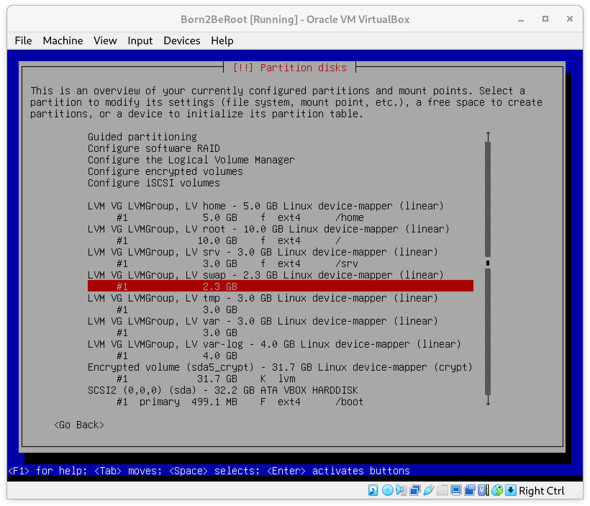The width and height of the screenshot is (590, 506).
Task: Click the scrollbar down arrow in partition list
Action: (488, 401)
